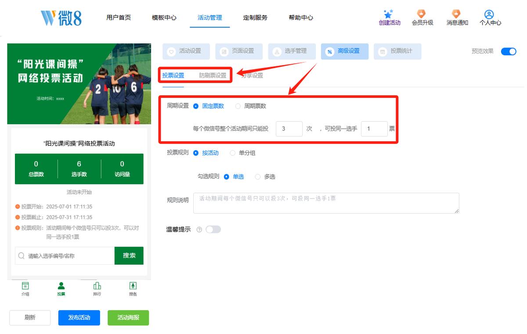Open 防刷票设置 sub-tab
Screen dimensions: 527x334
tap(213, 75)
